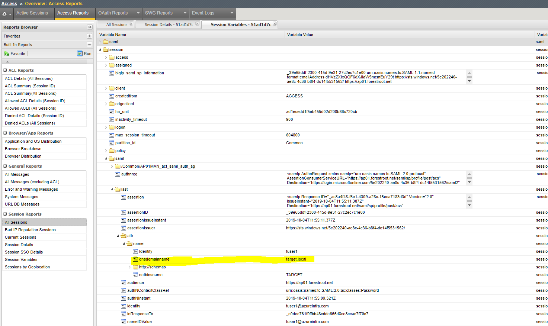This screenshot has width=548, height=326.
Task: Collapse the Browser/App Reports group
Action: [x=5, y=133]
